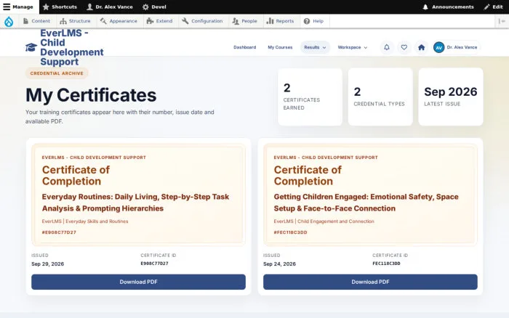
Task: Open the Help admin menu
Action: [313, 21]
